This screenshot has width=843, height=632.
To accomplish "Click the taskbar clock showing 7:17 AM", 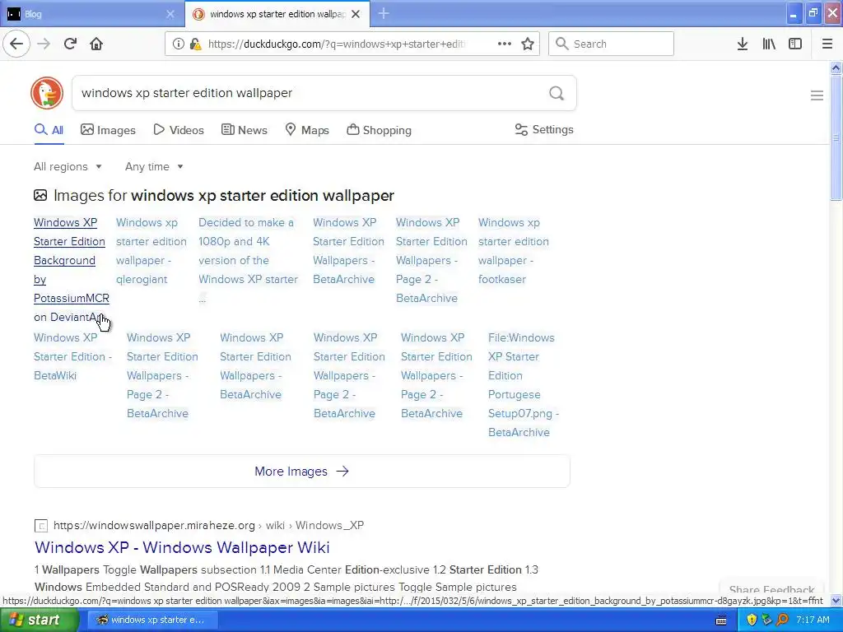I will [813, 620].
